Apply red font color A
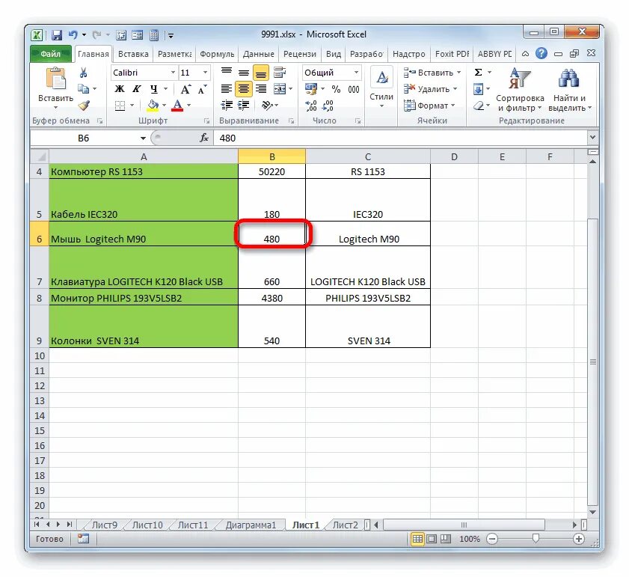 [177, 106]
